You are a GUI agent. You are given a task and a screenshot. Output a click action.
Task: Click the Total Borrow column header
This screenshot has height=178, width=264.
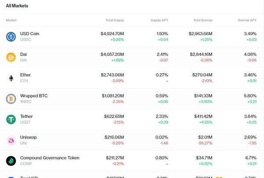point(203,20)
